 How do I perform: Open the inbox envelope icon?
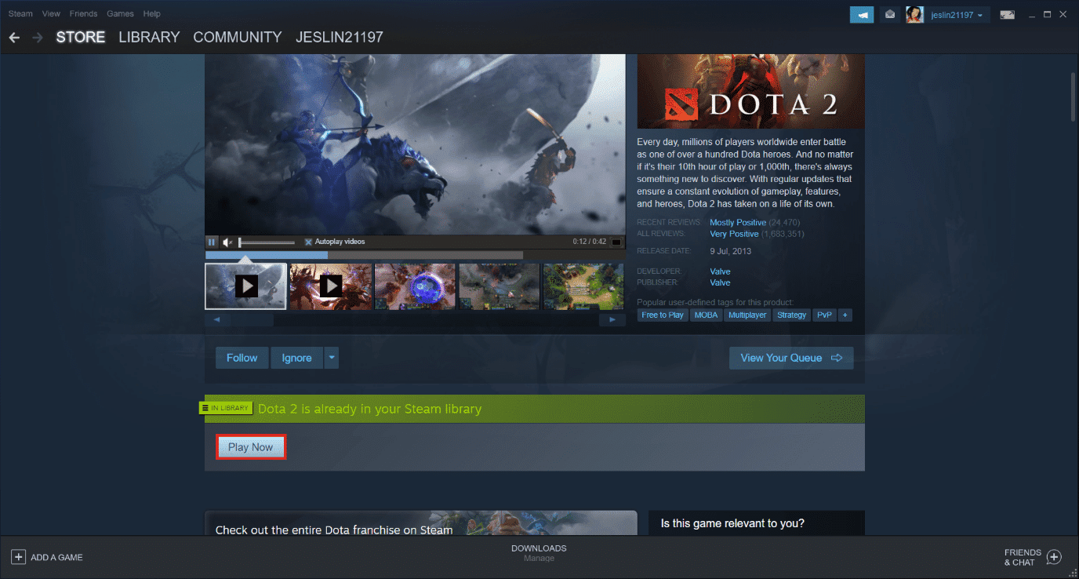click(890, 14)
